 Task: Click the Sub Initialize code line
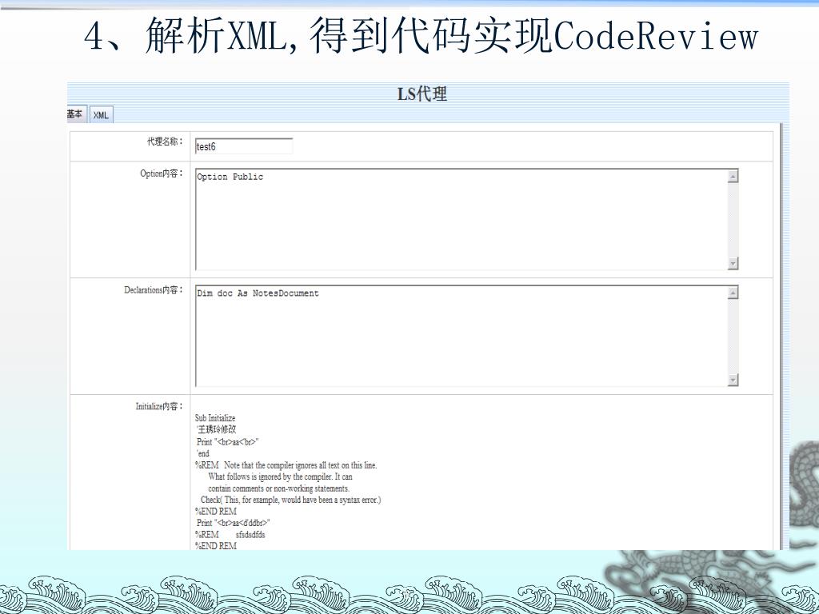pos(215,417)
